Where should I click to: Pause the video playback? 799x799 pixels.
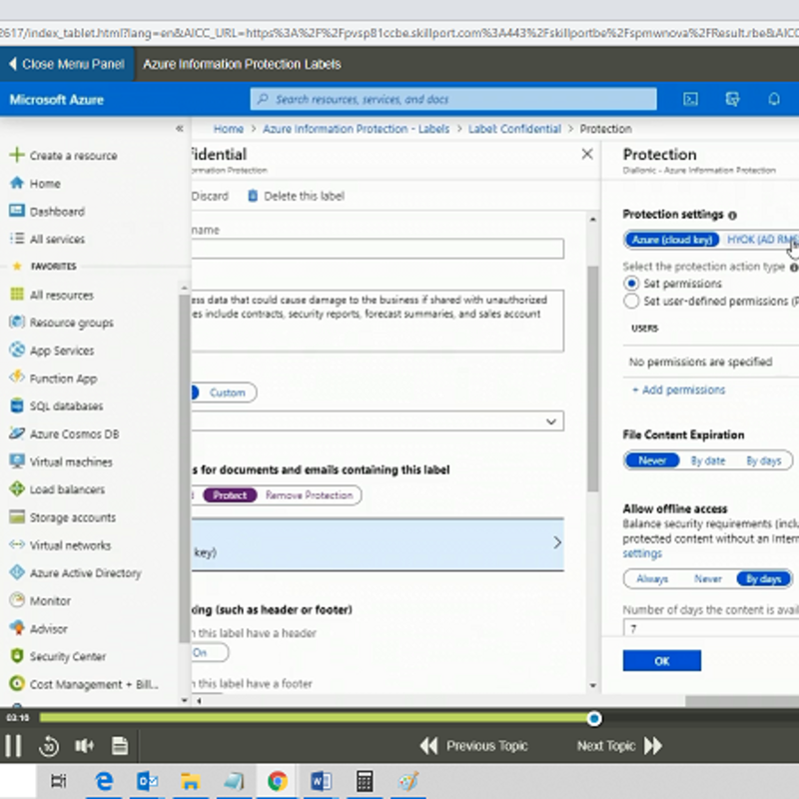13,746
